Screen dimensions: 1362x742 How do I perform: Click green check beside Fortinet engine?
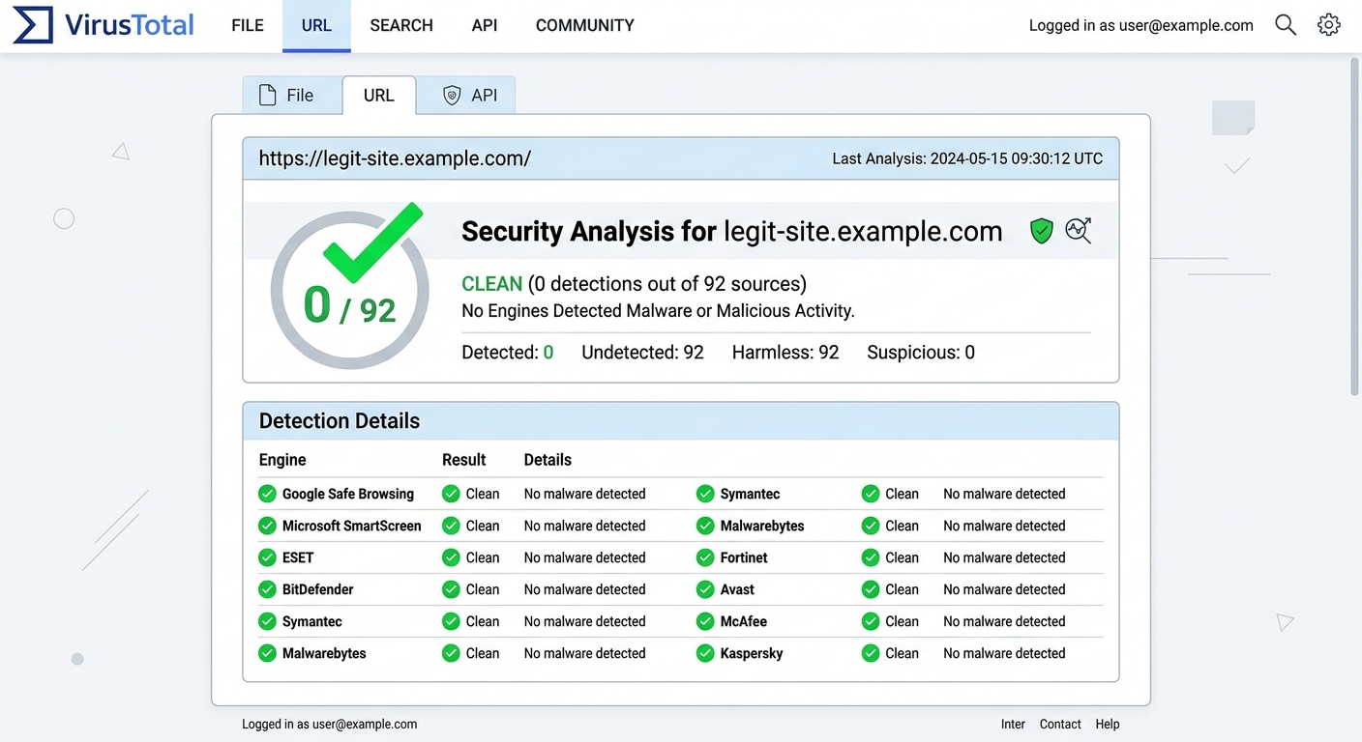(x=705, y=557)
